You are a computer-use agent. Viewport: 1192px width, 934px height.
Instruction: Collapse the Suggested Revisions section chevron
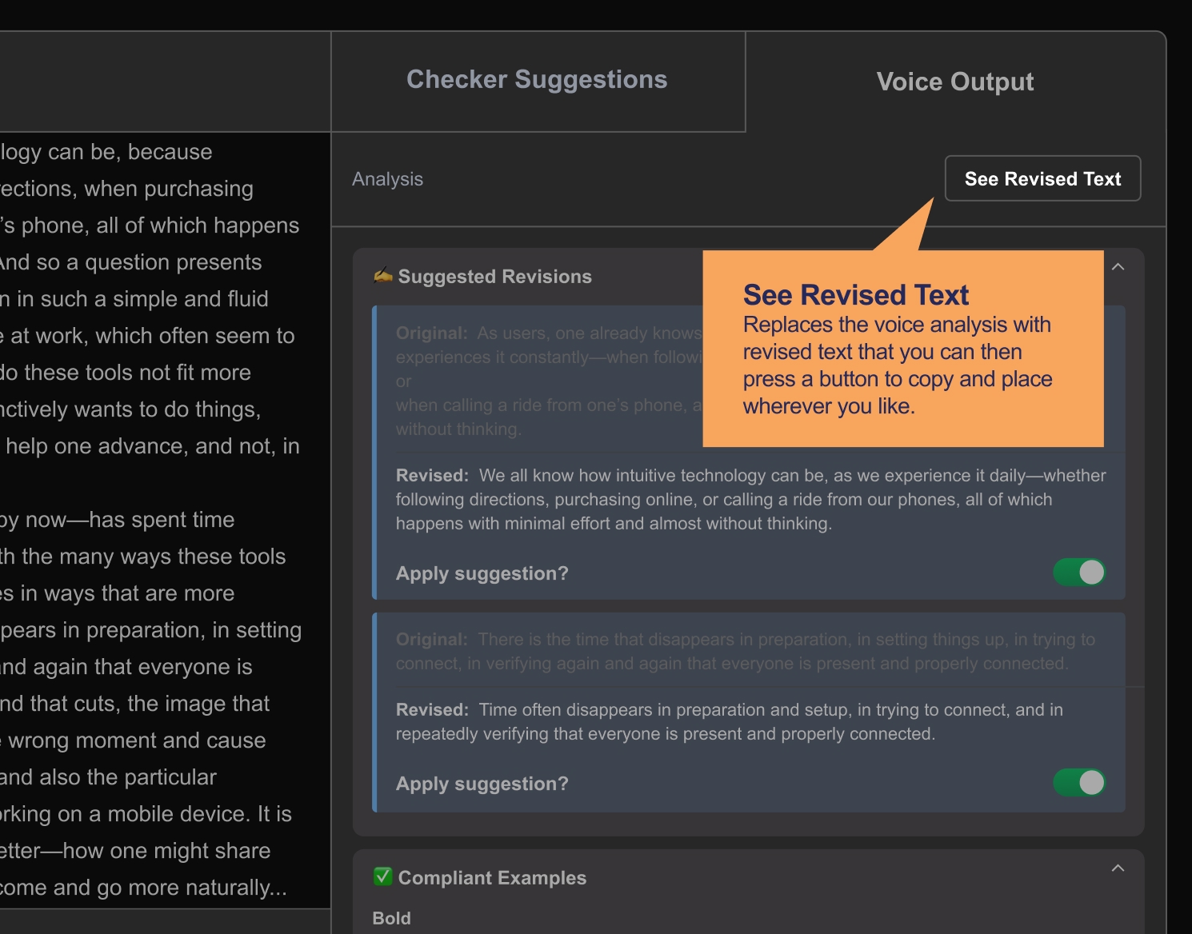(x=1118, y=267)
